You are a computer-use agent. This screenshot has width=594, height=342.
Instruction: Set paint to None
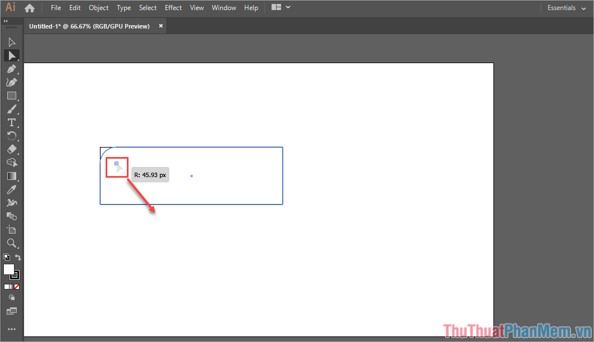(x=17, y=287)
